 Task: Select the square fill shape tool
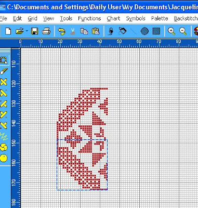pos(156,31)
